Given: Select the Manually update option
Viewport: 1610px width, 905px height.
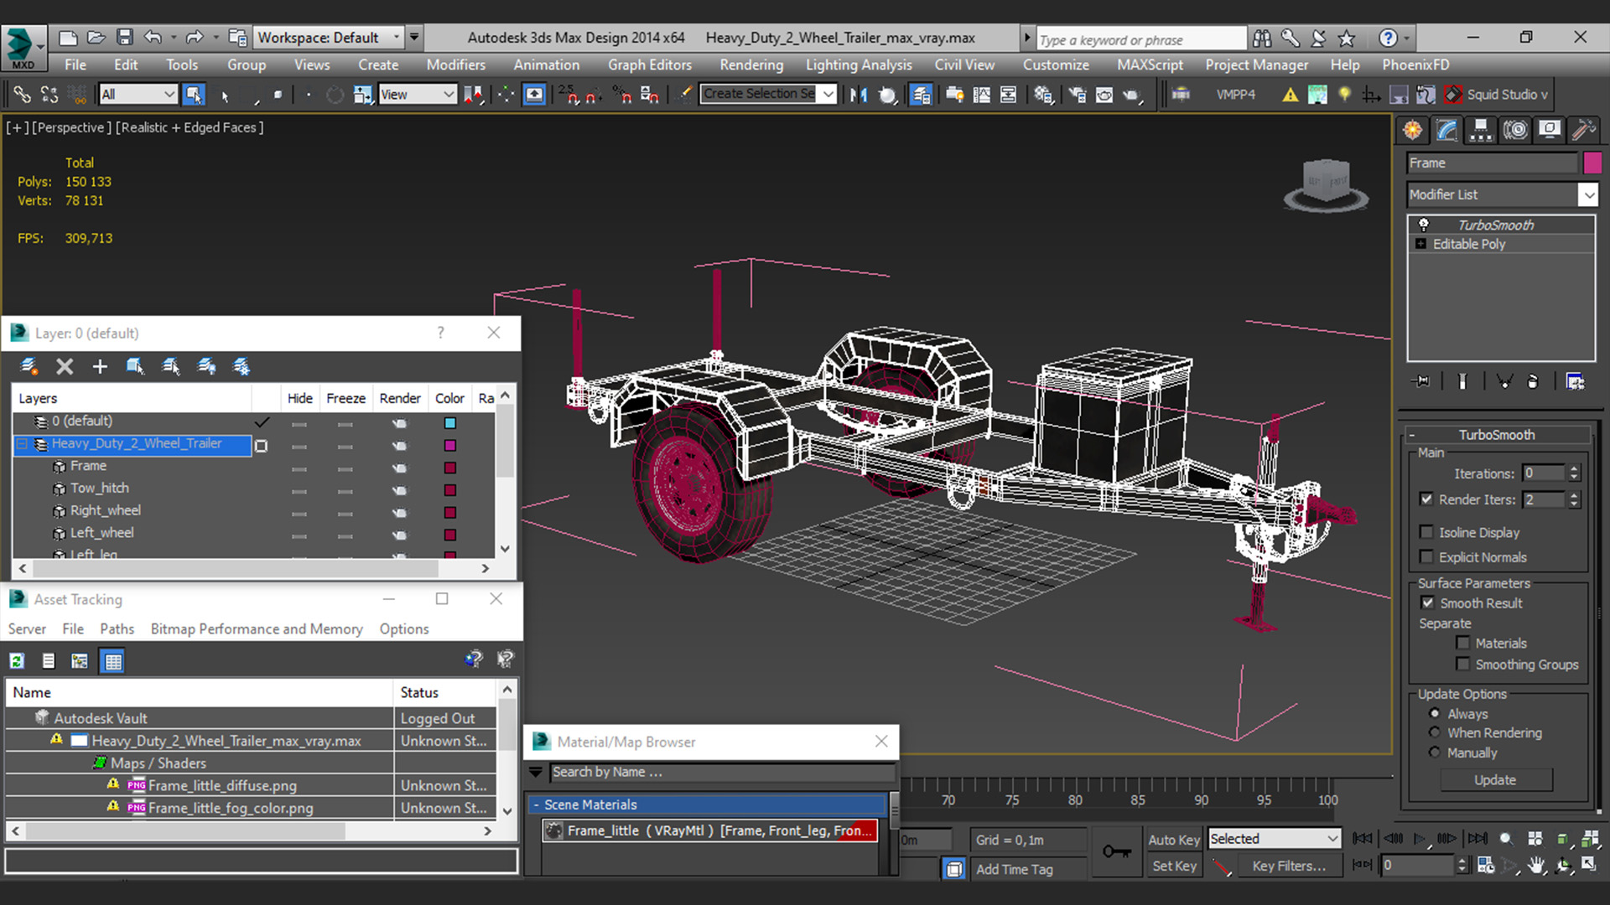Looking at the screenshot, I should coord(1435,753).
